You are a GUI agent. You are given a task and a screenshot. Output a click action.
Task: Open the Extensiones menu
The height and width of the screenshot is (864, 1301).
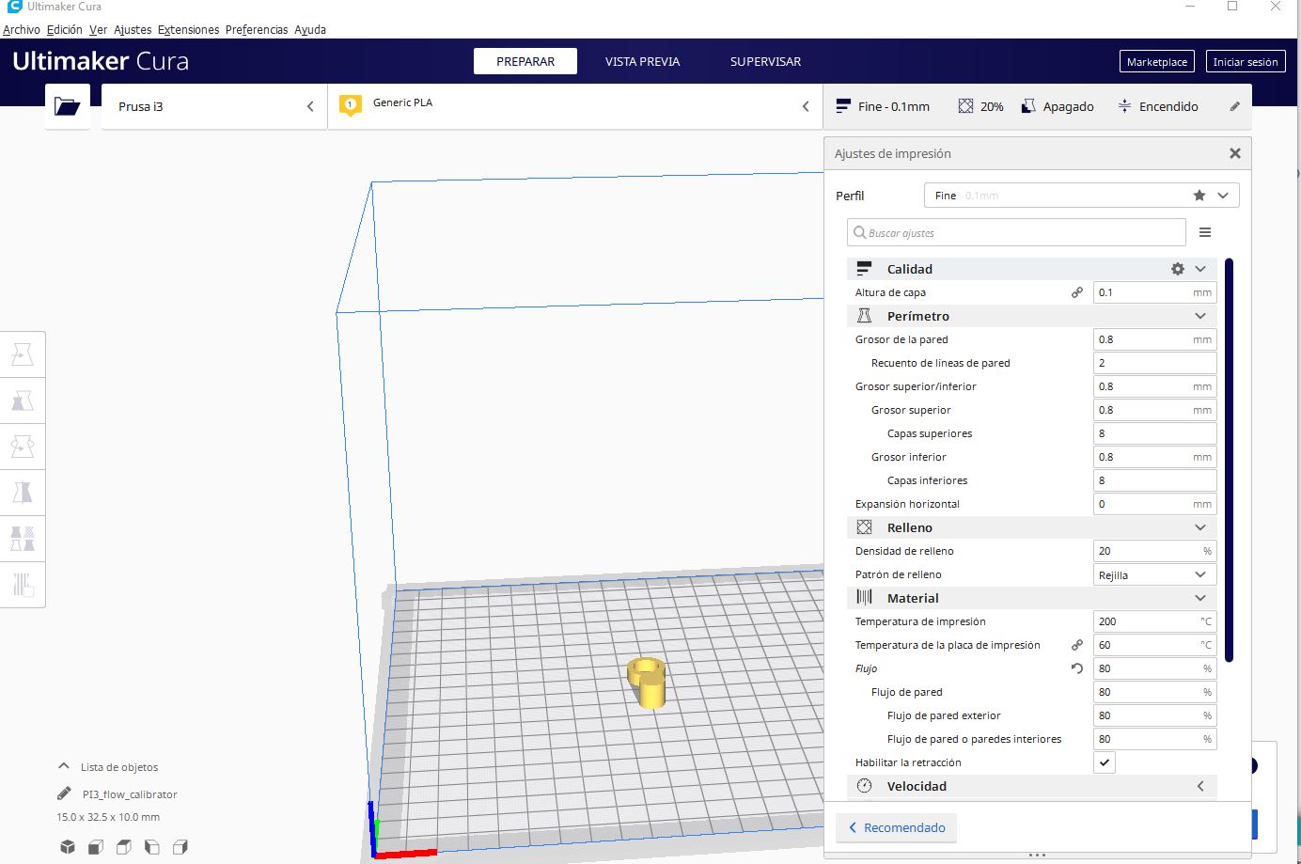(x=188, y=29)
